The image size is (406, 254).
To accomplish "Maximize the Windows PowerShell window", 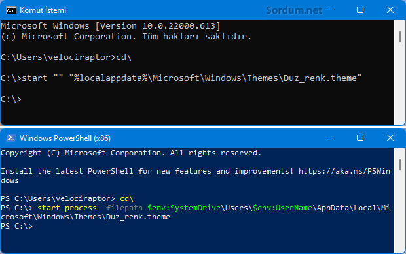I will pyautogui.click(x=360, y=138).
